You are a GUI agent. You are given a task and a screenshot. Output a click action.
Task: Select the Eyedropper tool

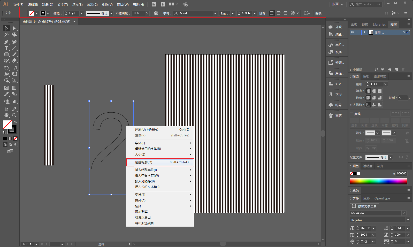pos(6,94)
